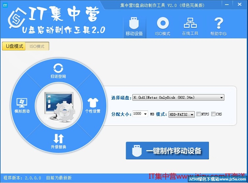Viewport: 248px width, 183px height.
Task: Click the 程序版本: 2.0.0.0 status text
Action: (x=22, y=178)
